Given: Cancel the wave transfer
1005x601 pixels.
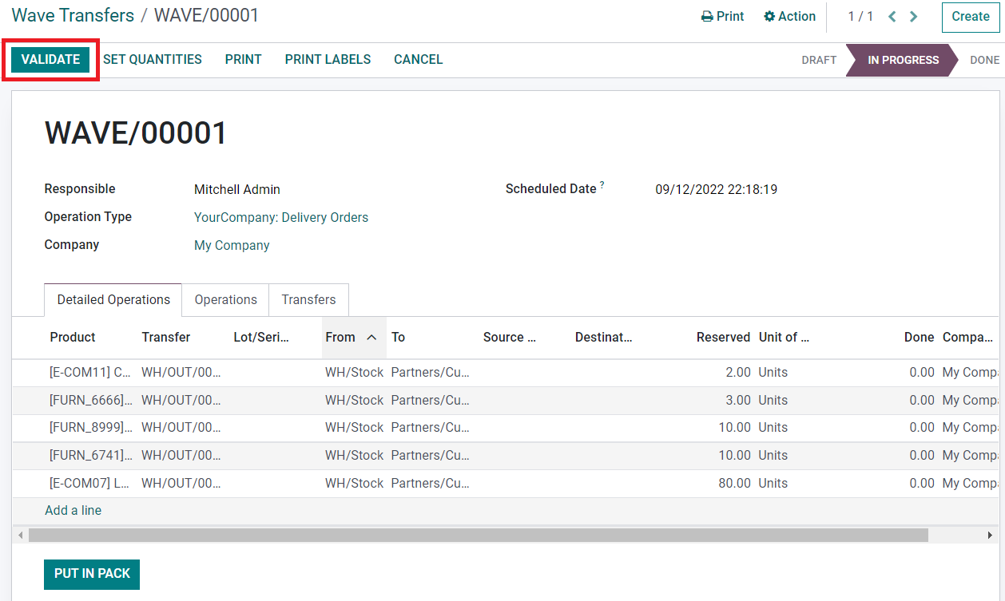Looking at the screenshot, I should coord(418,60).
